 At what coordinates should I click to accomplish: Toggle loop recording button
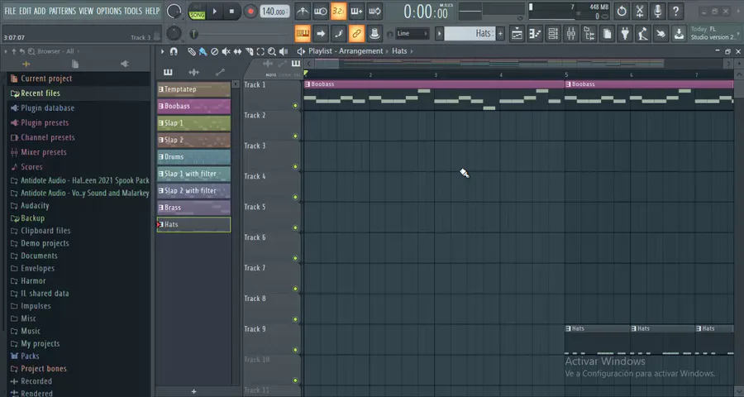pyautogui.click(x=374, y=11)
